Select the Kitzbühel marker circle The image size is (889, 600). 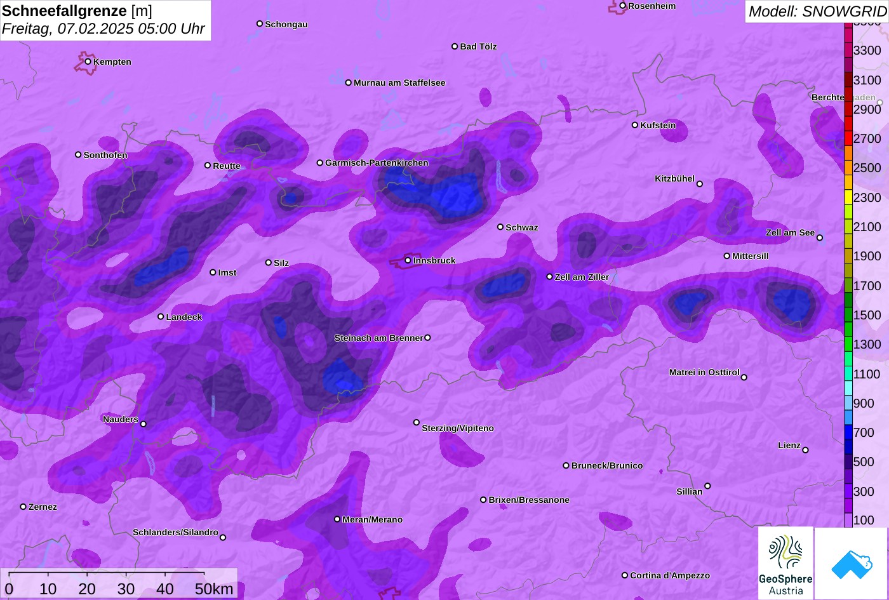pos(700,184)
